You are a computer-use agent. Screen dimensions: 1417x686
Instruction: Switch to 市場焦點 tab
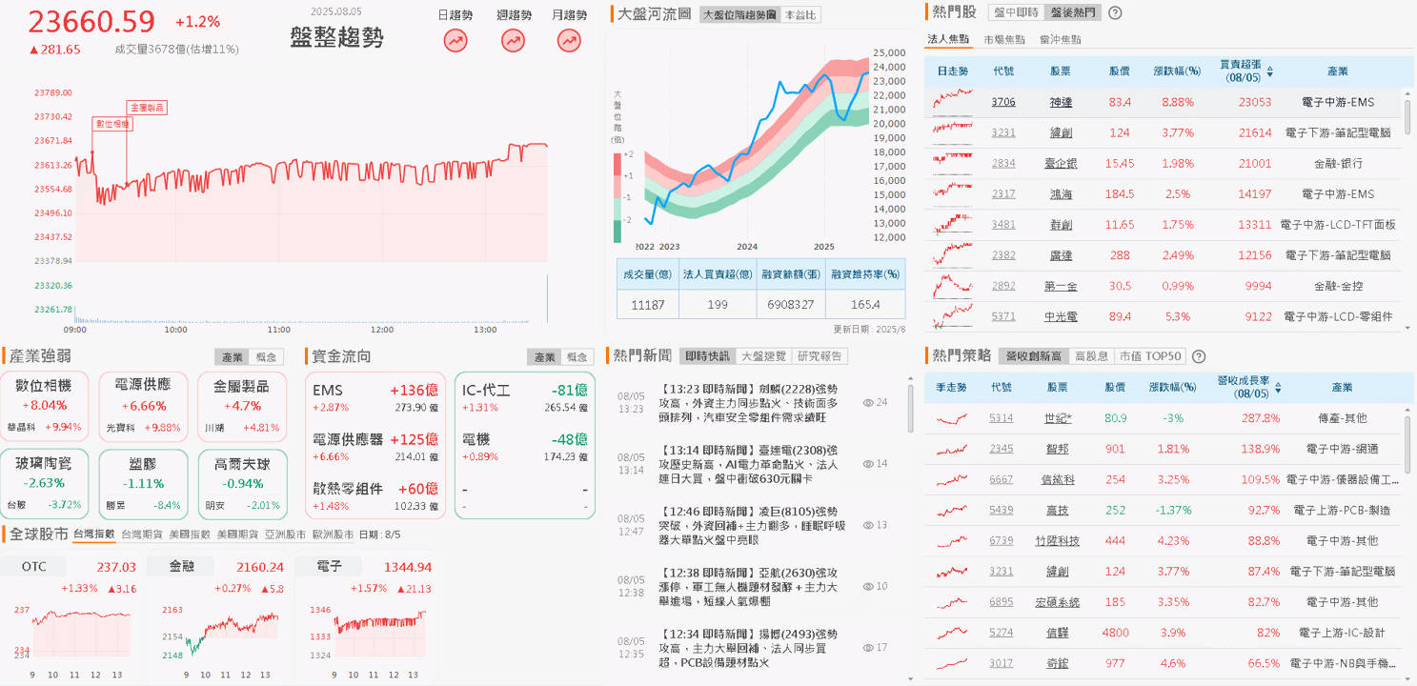[1004, 40]
